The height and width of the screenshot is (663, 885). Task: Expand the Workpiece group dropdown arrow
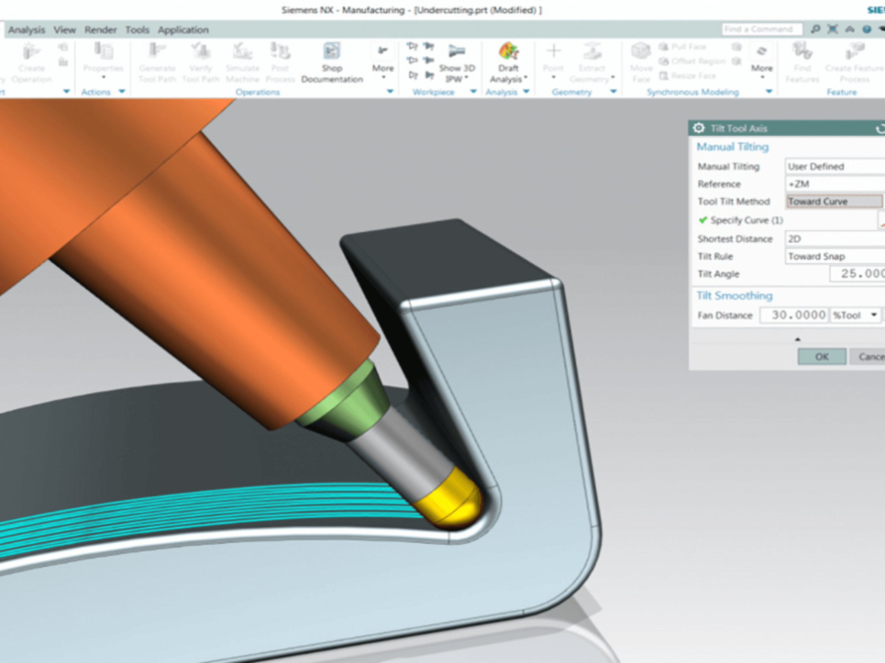tap(473, 92)
